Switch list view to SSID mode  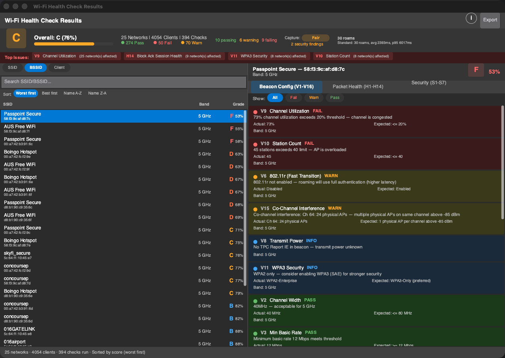[13, 68]
